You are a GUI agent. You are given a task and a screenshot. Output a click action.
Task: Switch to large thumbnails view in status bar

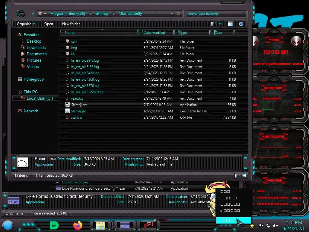[244, 176]
